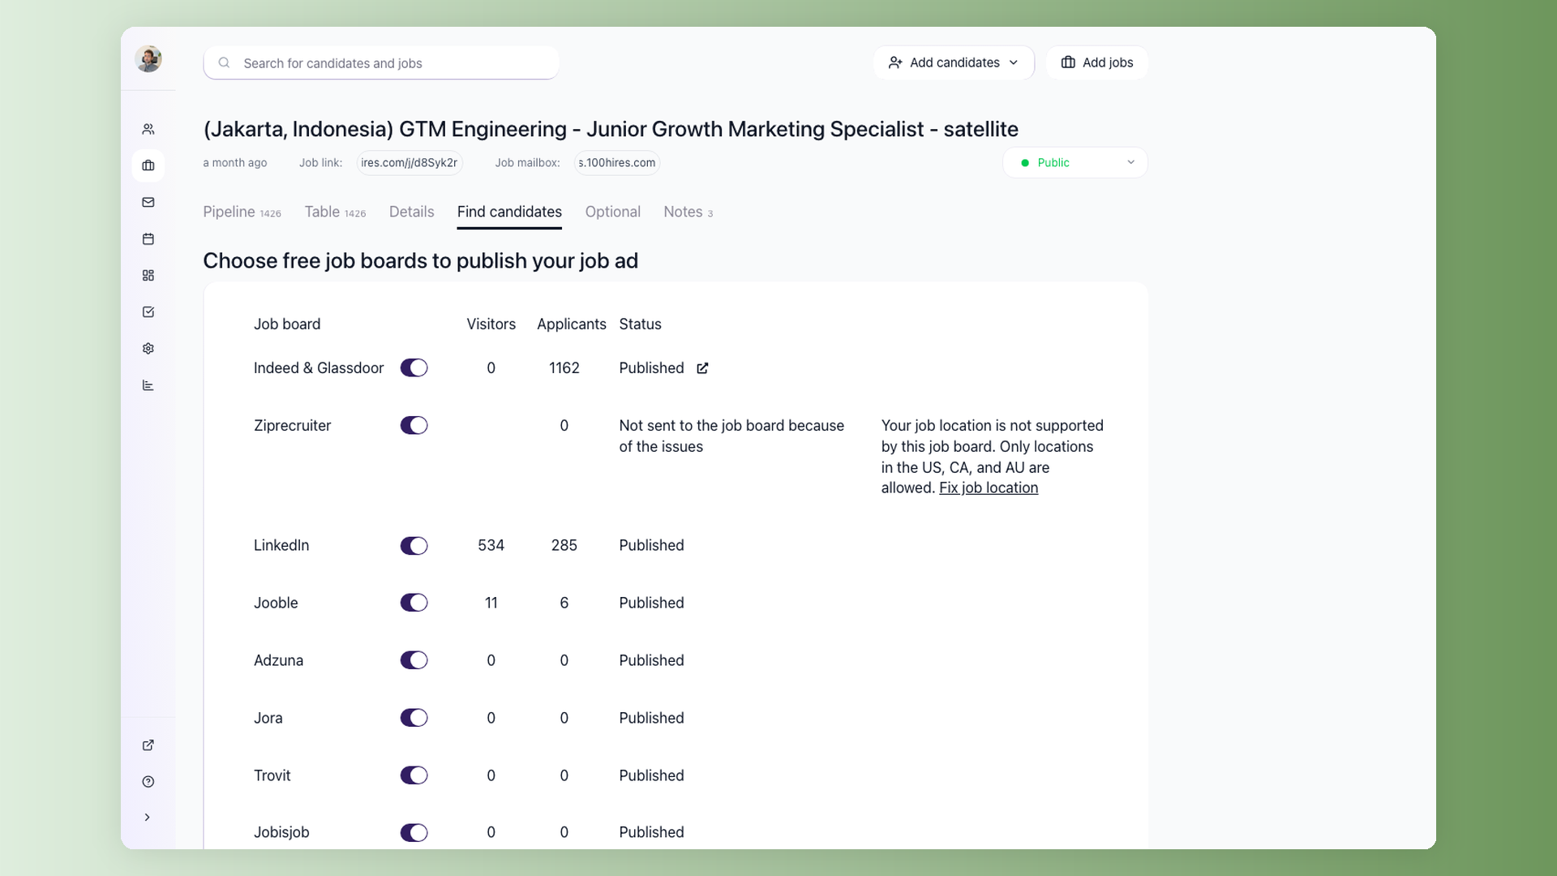Click the LinkedIn applicants count 285
Viewport: 1557px width, 876px height.
click(x=564, y=546)
